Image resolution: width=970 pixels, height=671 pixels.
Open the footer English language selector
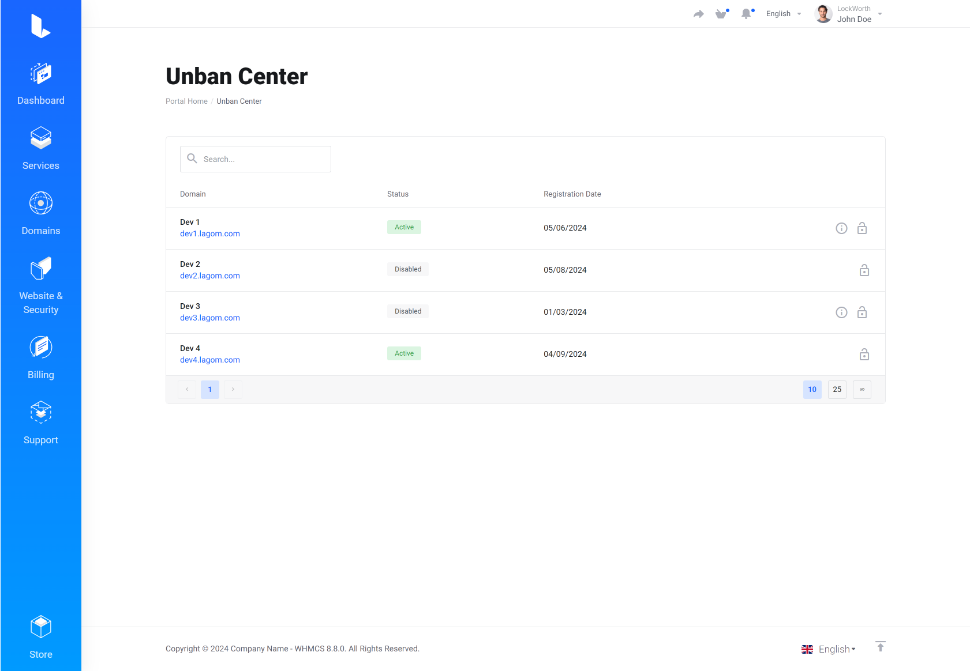tap(829, 649)
